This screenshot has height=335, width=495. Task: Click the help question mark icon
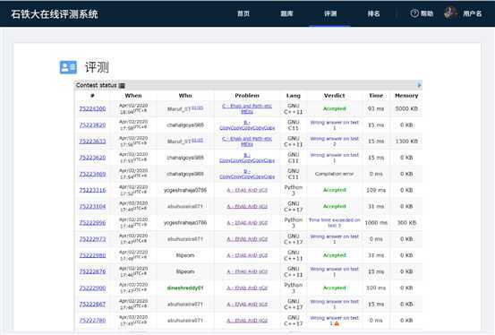[414, 13]
